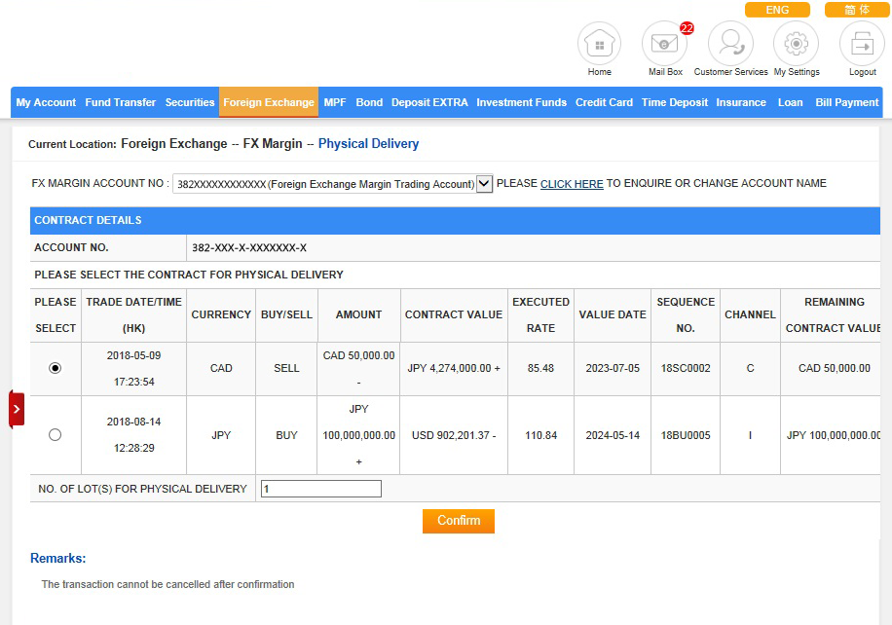Screen dimensions: 892x625
Task: Click the number of lots input field
Action: pyautogui.click(x=320, y=489)
